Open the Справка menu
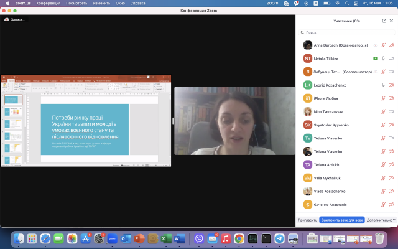The height and width of the screenshot is (249, 398). click(137, 3)
